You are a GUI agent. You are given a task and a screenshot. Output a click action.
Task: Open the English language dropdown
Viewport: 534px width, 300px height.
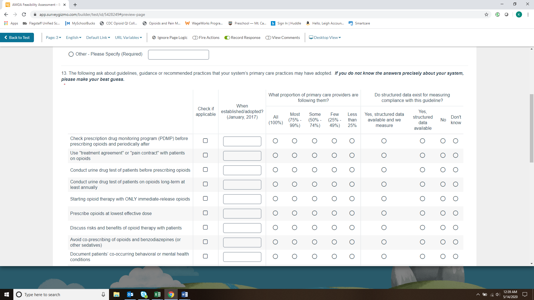pos(73,37)
